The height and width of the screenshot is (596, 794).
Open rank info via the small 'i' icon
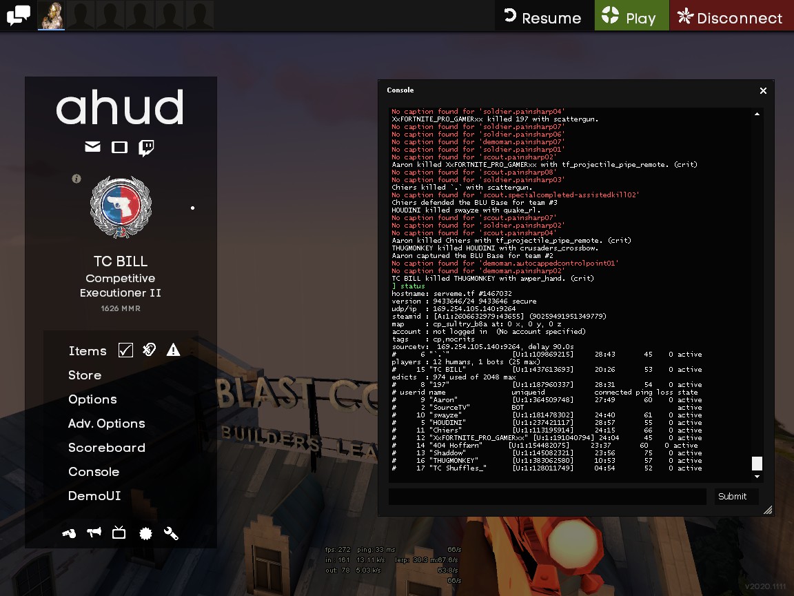click(x=77, y=179)
